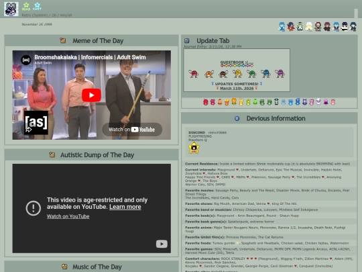Click the YouTube logo on age-restricted video
The width and height of the screenshot is (362, 272).
(x=162, y=244)
